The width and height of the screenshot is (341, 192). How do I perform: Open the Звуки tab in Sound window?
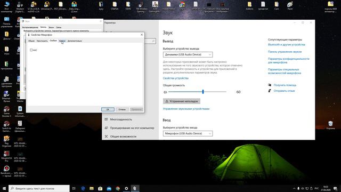[x=51, y=27]
